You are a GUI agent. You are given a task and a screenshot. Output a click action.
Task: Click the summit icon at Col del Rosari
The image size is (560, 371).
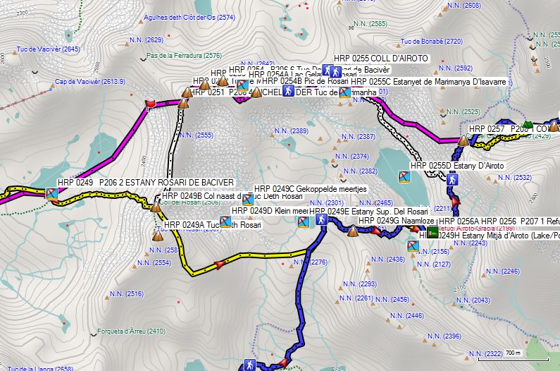pyautogui.click(x=156, y=207)
